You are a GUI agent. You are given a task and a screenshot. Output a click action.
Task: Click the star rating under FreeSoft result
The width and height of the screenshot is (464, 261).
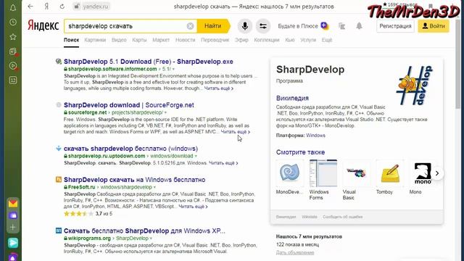tap(79, 214)
